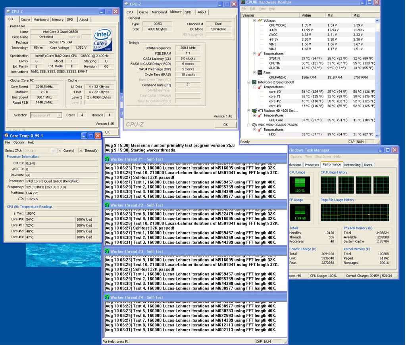Open the About tab in the CPU-Z Memory window
Viewport: 406px width, 345px height.
coord(202,12)
